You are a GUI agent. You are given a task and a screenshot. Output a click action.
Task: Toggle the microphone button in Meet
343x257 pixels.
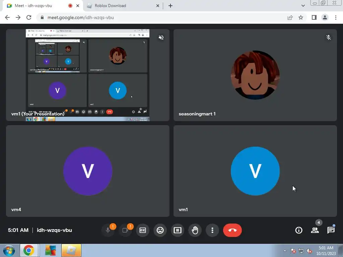click(x=108, y=230)
